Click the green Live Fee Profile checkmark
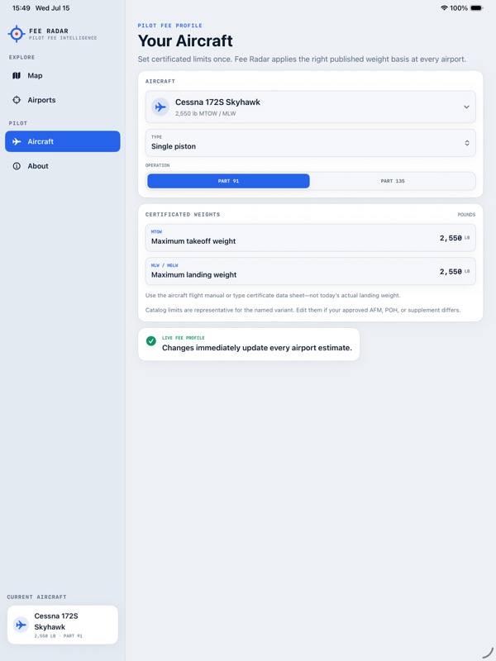 tap(151, 341)
